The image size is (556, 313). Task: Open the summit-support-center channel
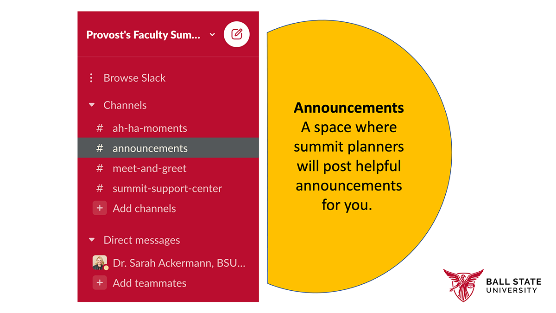167,189
